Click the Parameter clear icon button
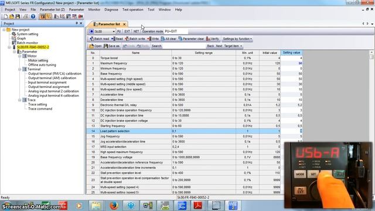Viewport: 375px width, 211px height. pyautogui.click(x=191, y=39)
